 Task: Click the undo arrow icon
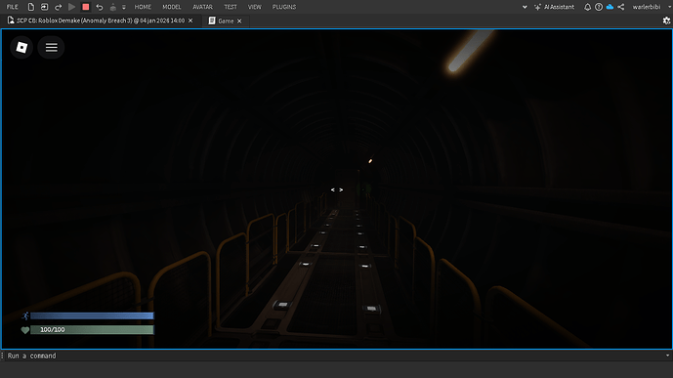pyautogui.click(x=100, y=7)
